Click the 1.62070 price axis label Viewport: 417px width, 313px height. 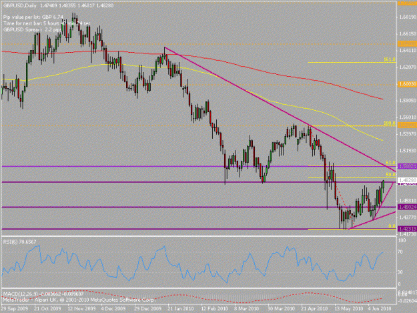point(408,67)
